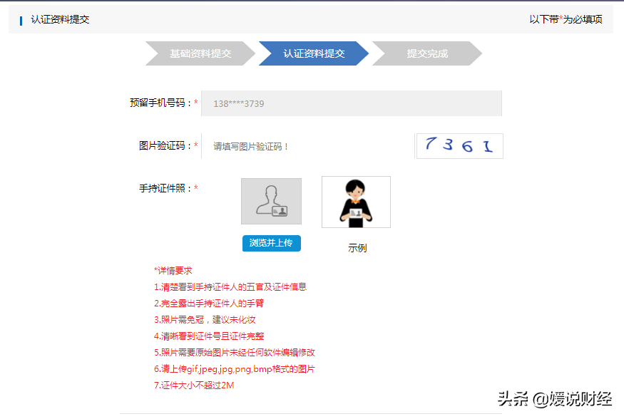Click the 以下带*为必填项 note
The image size is (624, 419).
click(566, 19)
